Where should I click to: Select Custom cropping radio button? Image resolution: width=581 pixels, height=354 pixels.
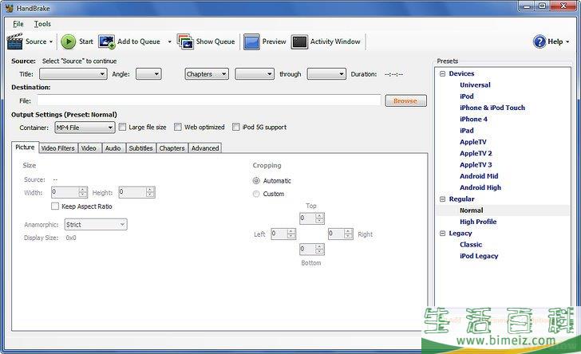256,194
